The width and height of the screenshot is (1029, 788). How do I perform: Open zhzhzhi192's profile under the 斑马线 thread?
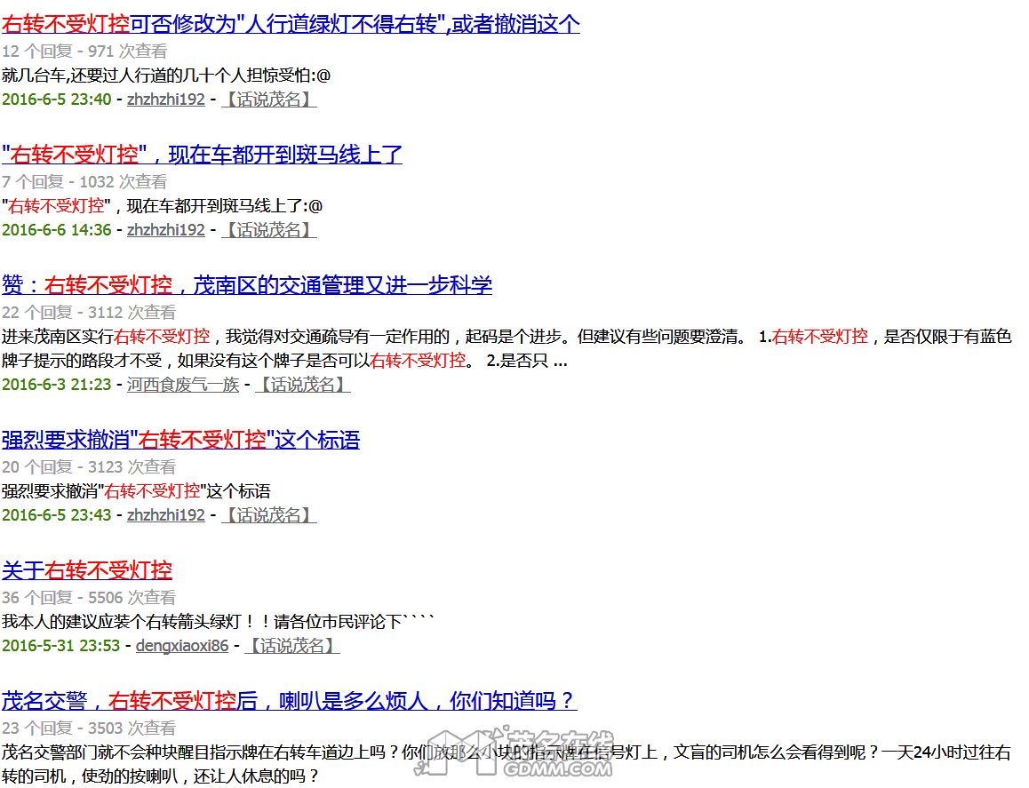pyautogui.click(x=166, y=229)
